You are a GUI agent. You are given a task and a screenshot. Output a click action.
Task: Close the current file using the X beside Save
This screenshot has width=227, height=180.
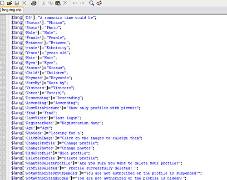click(x=24, y=3)
